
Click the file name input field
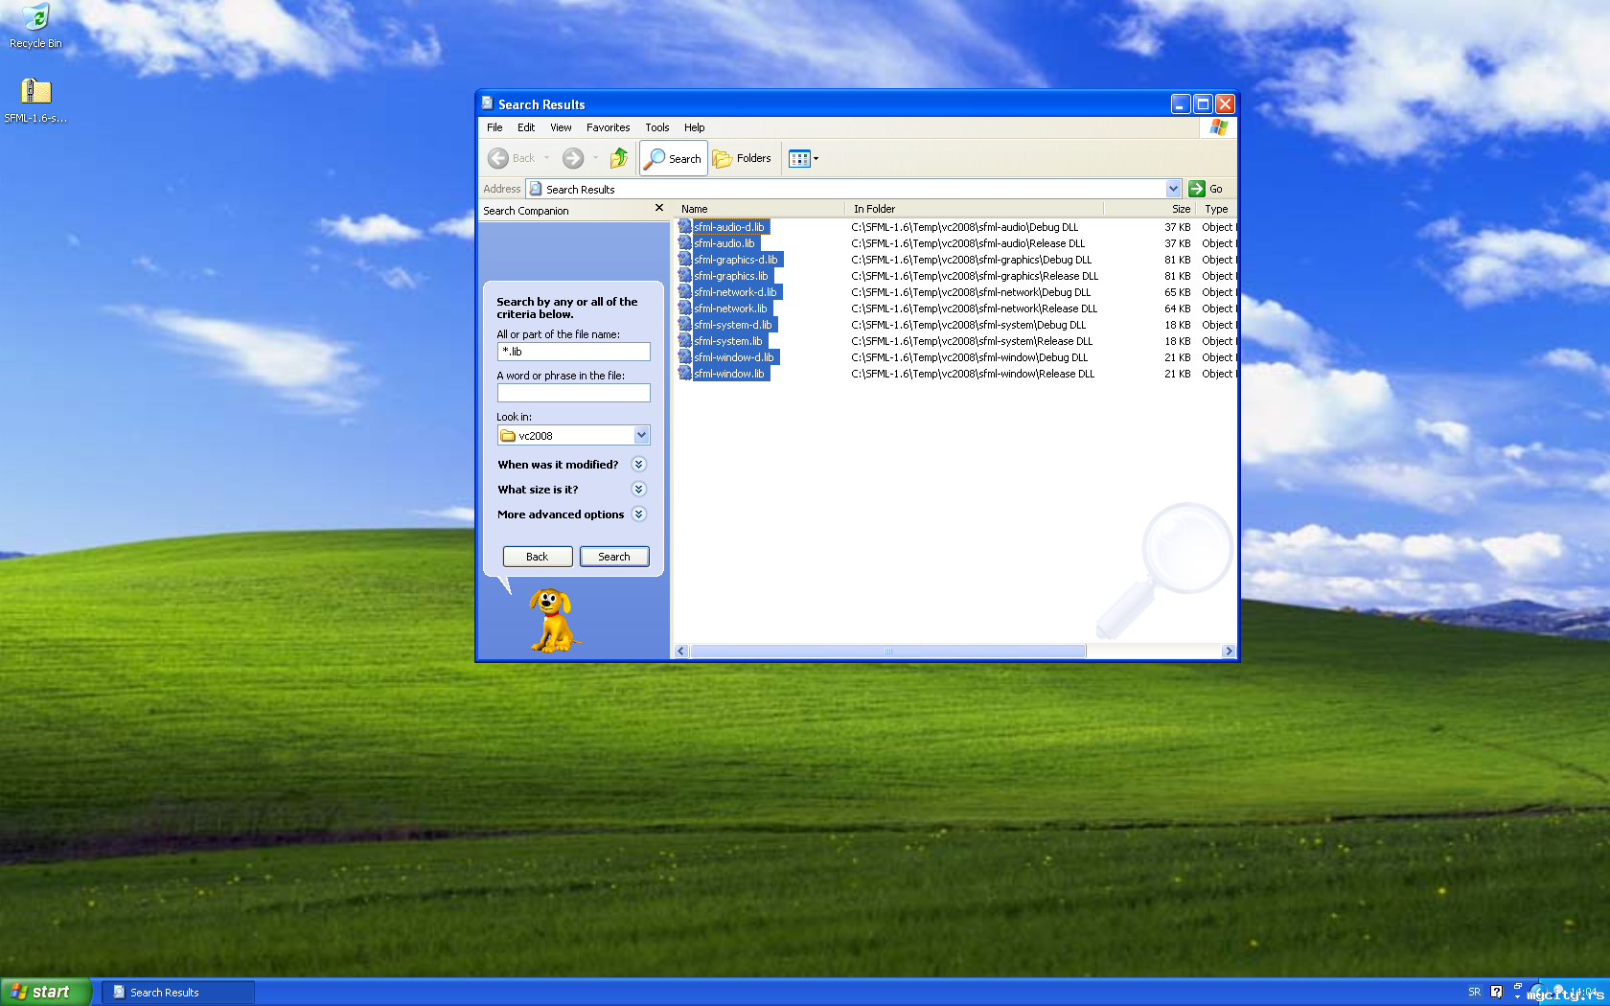tap(573, 352)
